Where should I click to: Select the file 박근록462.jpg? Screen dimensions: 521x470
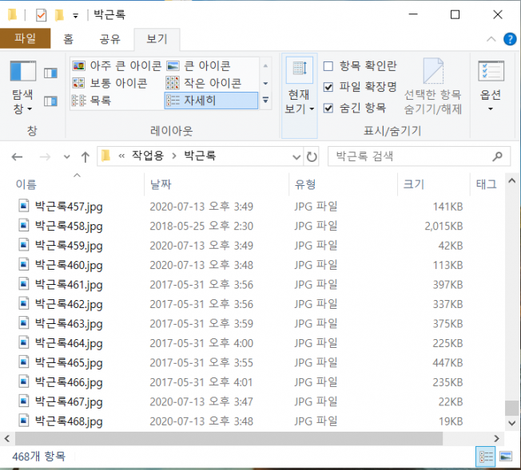tap(69, 303)
